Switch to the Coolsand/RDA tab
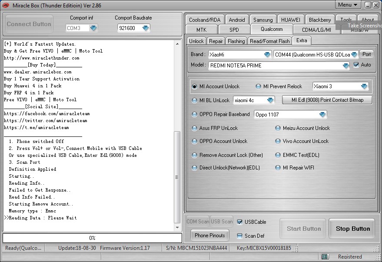 click(205, 20)
